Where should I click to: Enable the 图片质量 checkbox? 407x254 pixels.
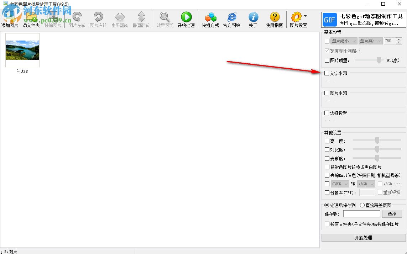click(x=327, y=60)
